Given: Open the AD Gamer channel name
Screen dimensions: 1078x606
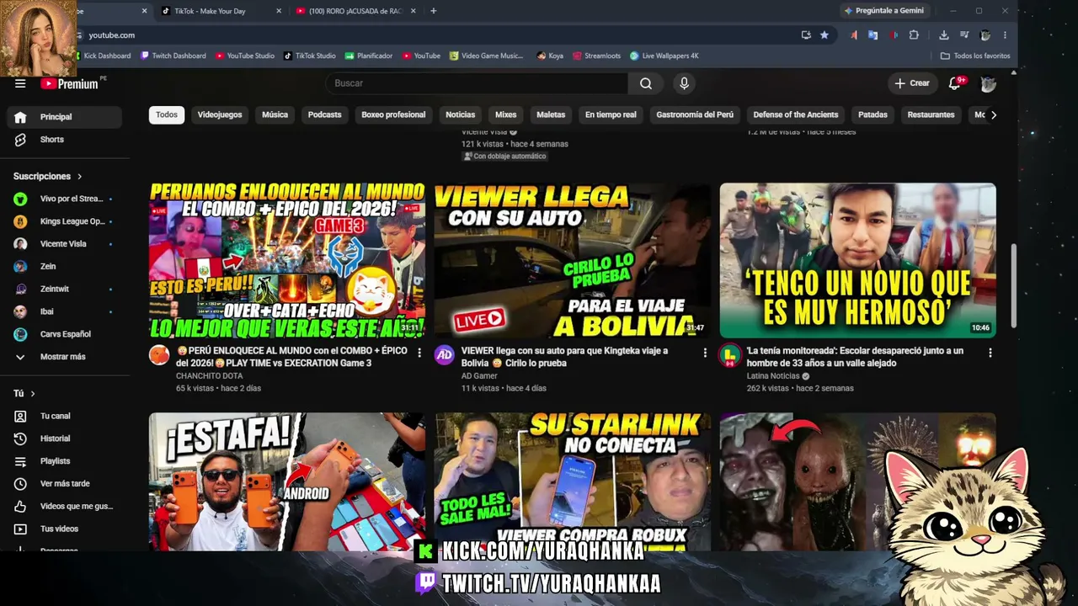Looking at the screenshot, I should click(x=479, y=376).
